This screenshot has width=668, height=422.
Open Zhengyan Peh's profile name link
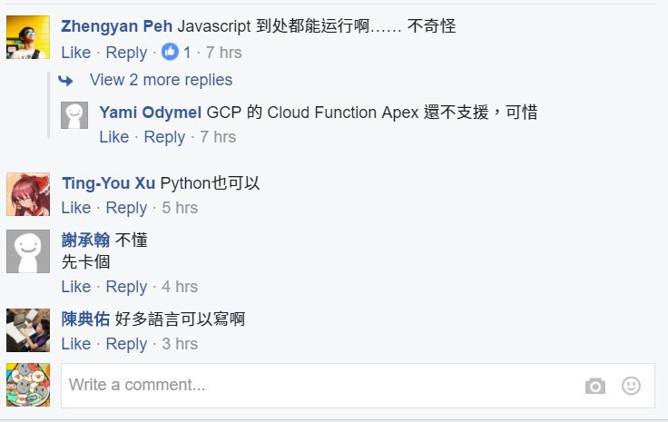(117, 26)
